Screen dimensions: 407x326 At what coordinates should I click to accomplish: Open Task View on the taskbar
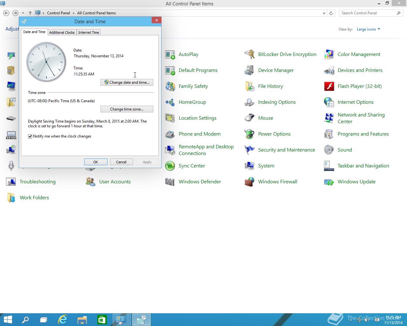44,320
